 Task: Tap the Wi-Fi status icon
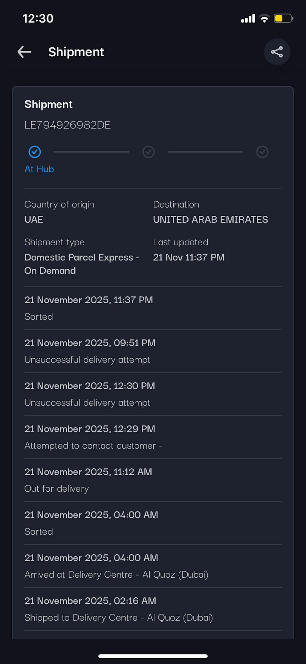tap(264, 19)
